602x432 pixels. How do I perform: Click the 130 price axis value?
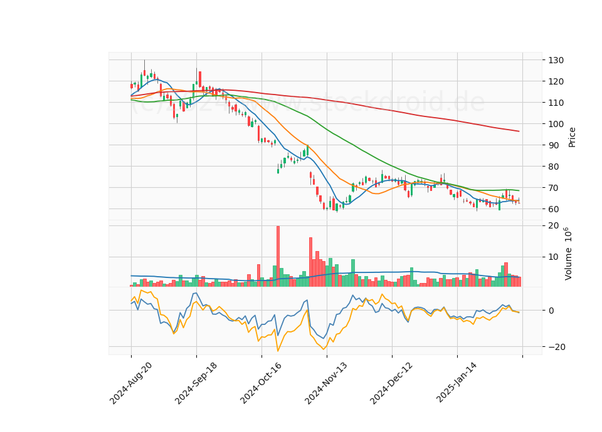click(x=556, y=60)
